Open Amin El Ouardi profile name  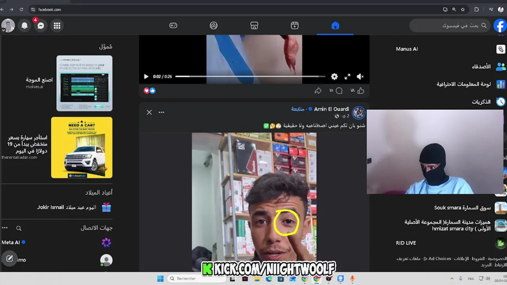tap(332, 109)
